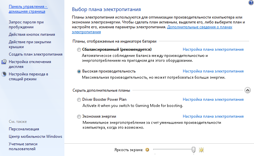Click the Driver Booster plan description text
Screen dimensions: 254x156
point(133,106)
